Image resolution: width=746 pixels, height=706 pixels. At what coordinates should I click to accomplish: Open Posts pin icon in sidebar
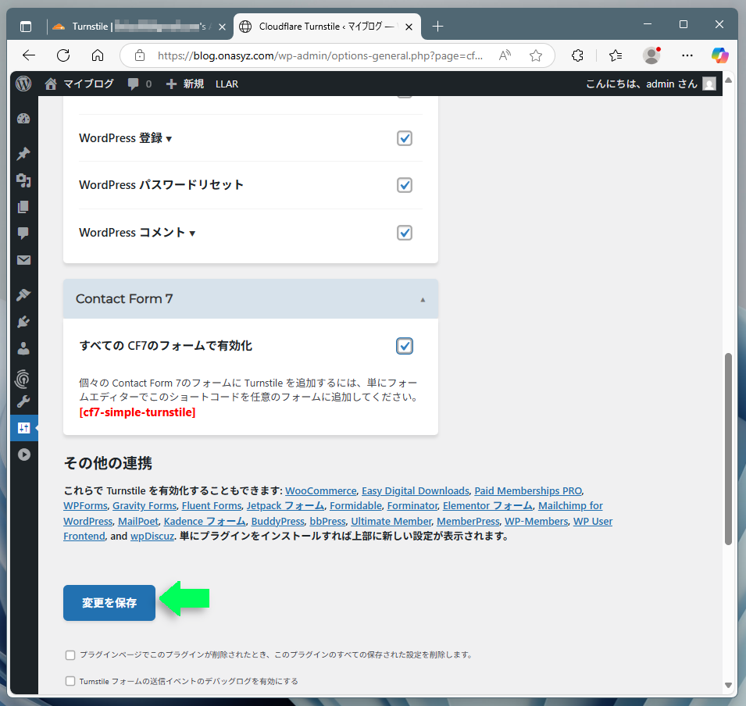pyautogui.click(x=23, y=154)
